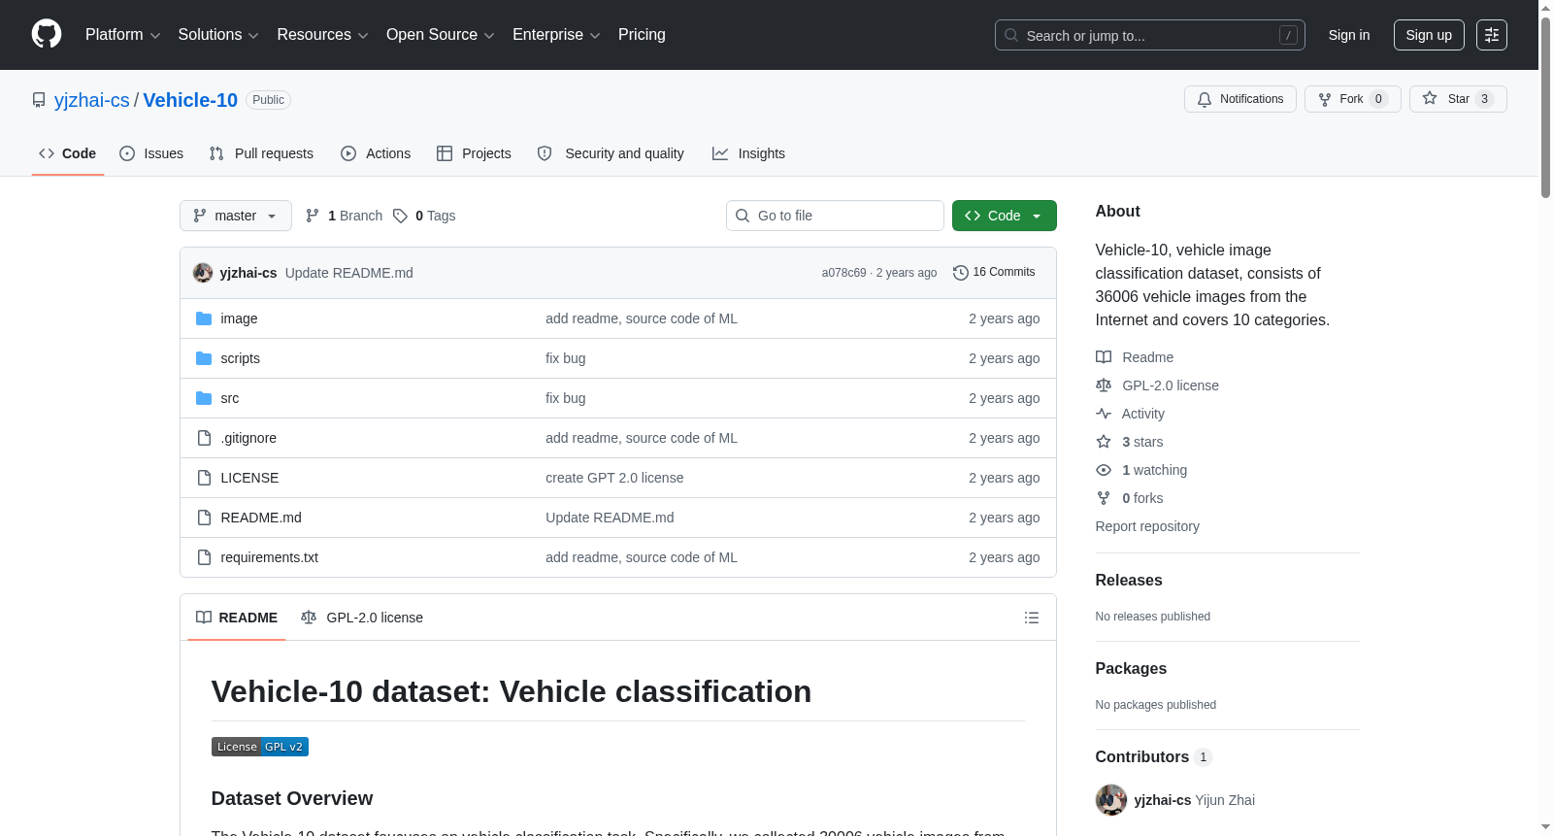
Task: Open the "create GPT 2.0 license" commit message
Action: pyautogui.click(x=614, y=478)
